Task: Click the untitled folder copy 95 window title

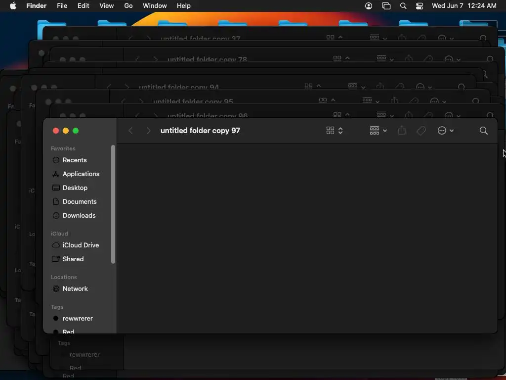Action: pyautogui.click(x=193, y=101)
